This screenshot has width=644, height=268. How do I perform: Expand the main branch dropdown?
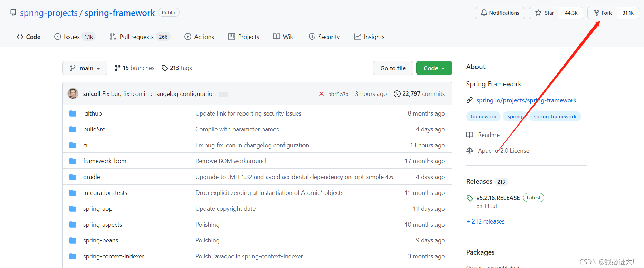(x=85, y=68)
